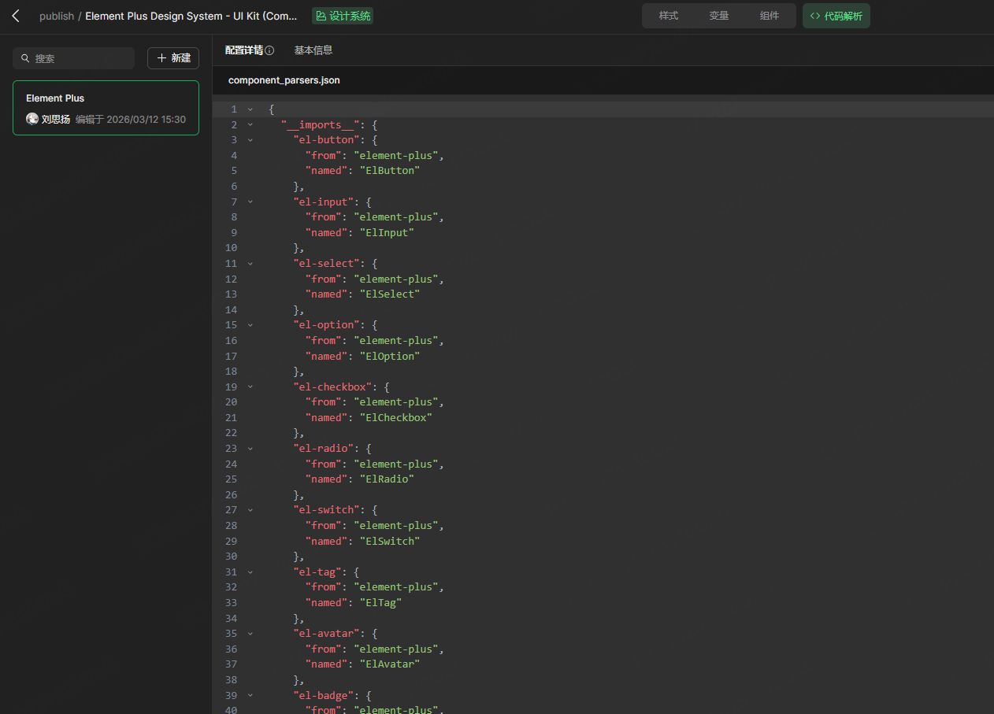Image resolution: width=994 pixels, height=714 pixels.
Task: Switch to the 样式 tab
Action: (x=668, y=16)
